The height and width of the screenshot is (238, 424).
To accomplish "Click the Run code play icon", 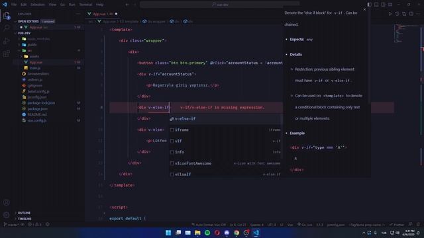I will [x=390, y=14].
